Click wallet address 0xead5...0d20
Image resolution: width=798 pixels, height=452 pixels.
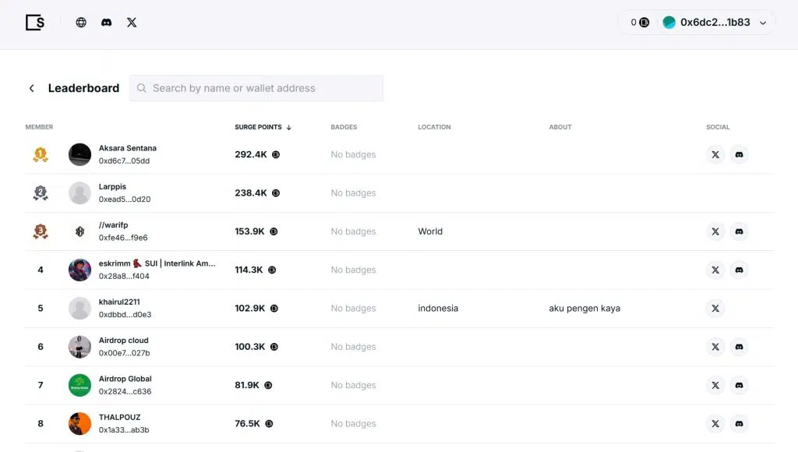click(125, 200)
